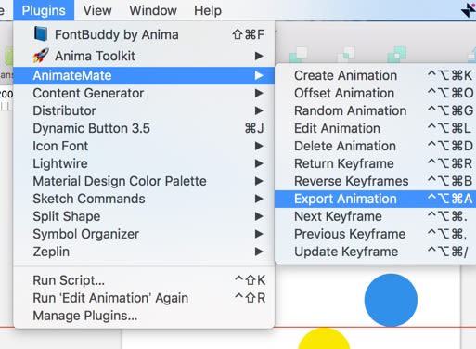The image size is (476, 349).
Task: Choose Update Keyframe command
Action: point(376,252)
